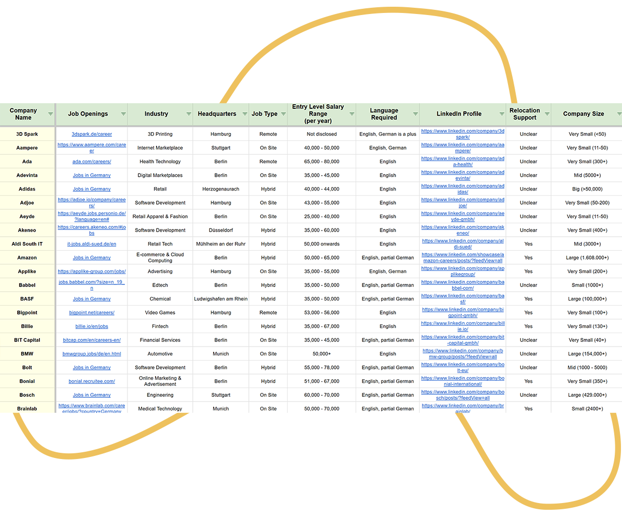Open filter for Company Size column
The height and width of the screenshot is (516, 622).
[x=619, y=114]
